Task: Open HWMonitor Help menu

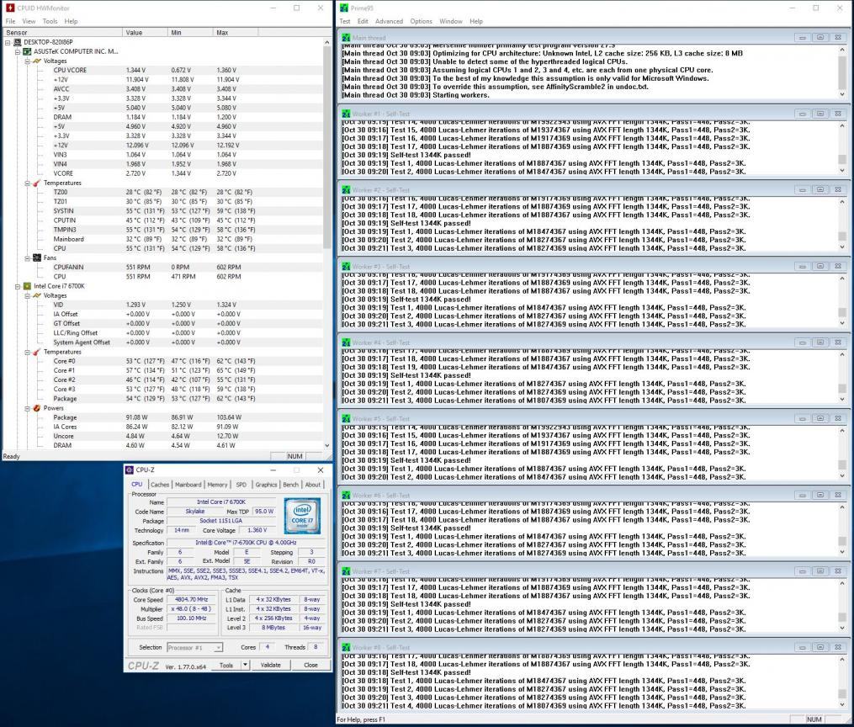Action: click(71, 21)
